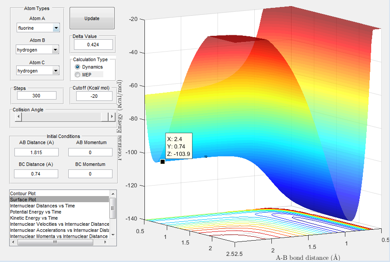Select Internuclear Velocities vs Internuclear Distance
Image resolution: width=390 pixels, height=262 pixels.
point(60,224)
